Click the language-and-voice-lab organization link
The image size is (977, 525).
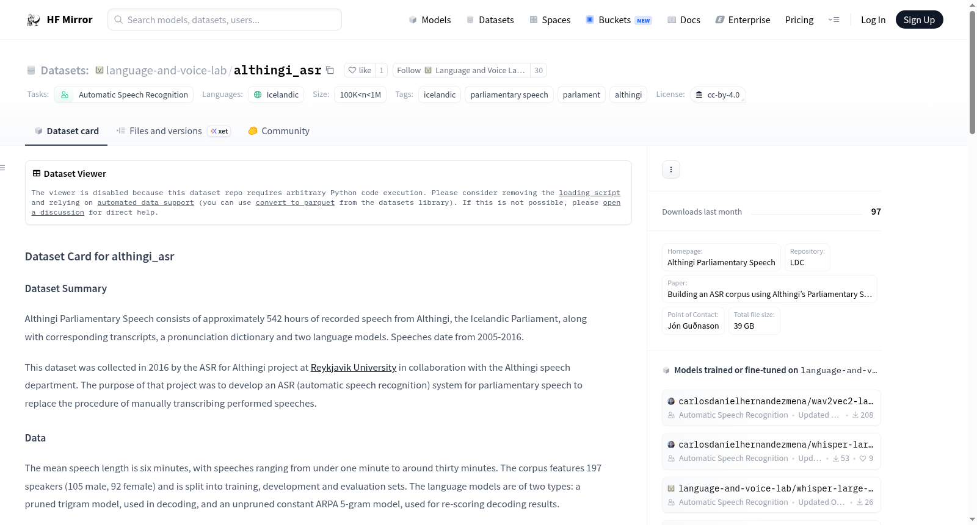coord(166,70)
